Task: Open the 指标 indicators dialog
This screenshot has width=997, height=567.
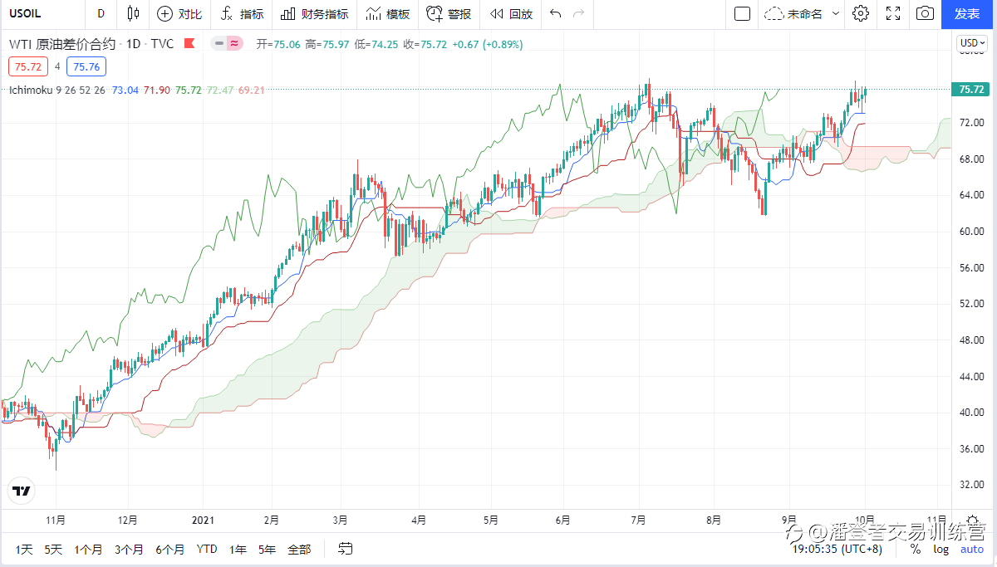Action: (243, 13)
